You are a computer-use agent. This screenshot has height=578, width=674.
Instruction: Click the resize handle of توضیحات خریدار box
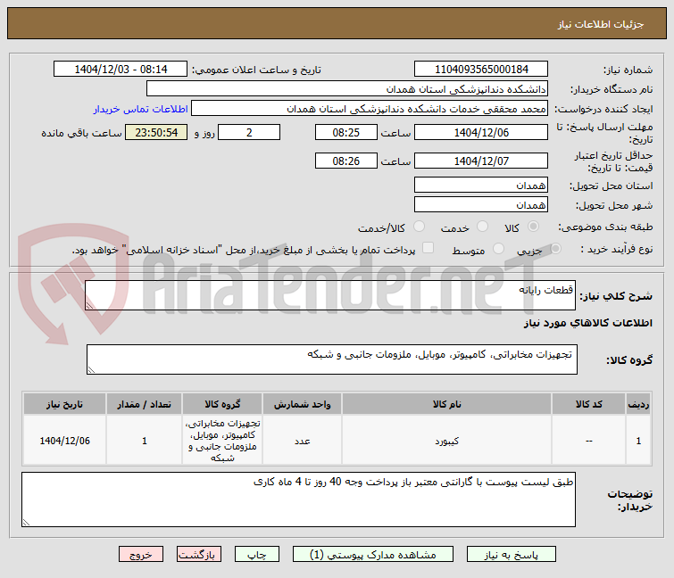click(27, 522)
